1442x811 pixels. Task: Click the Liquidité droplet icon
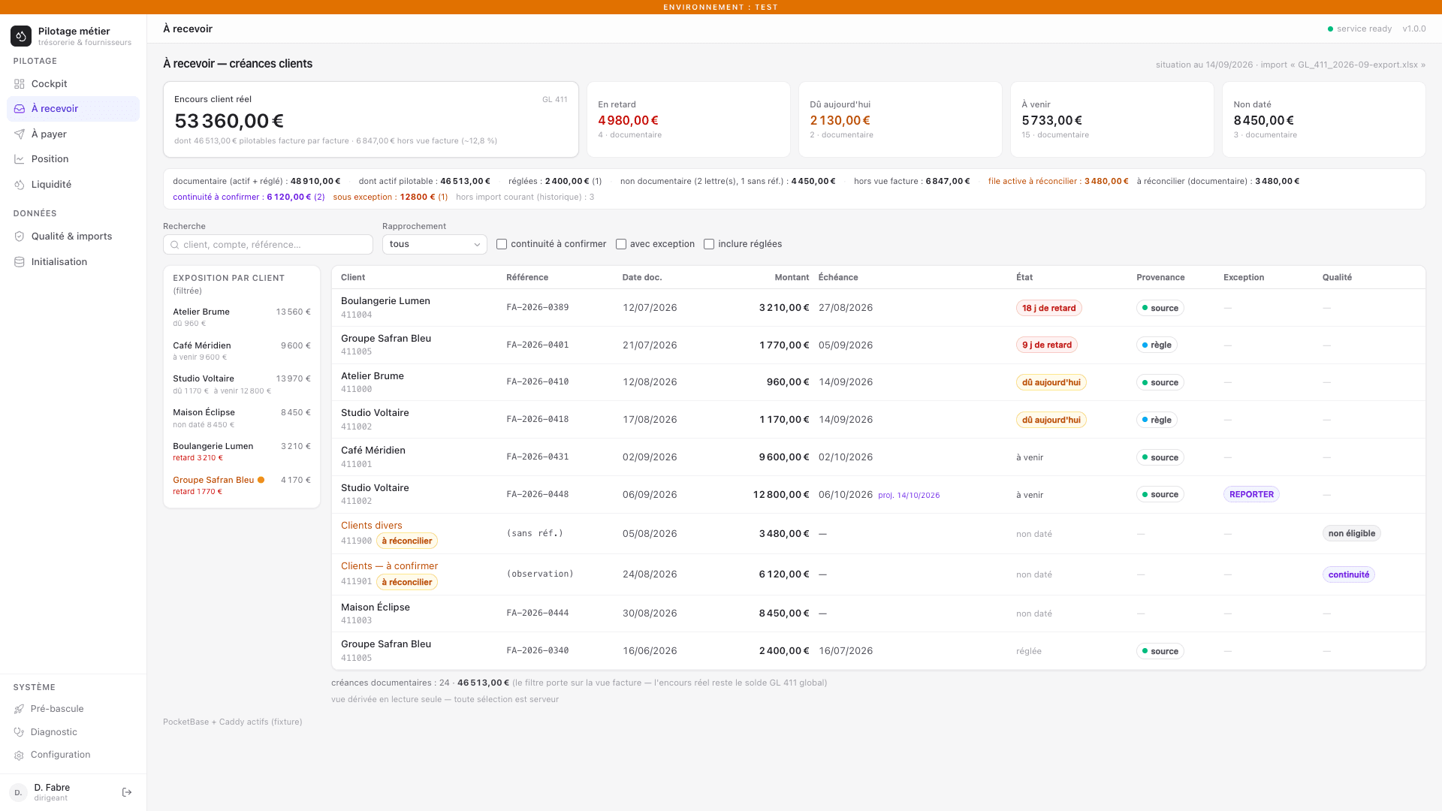click(20, 185)
